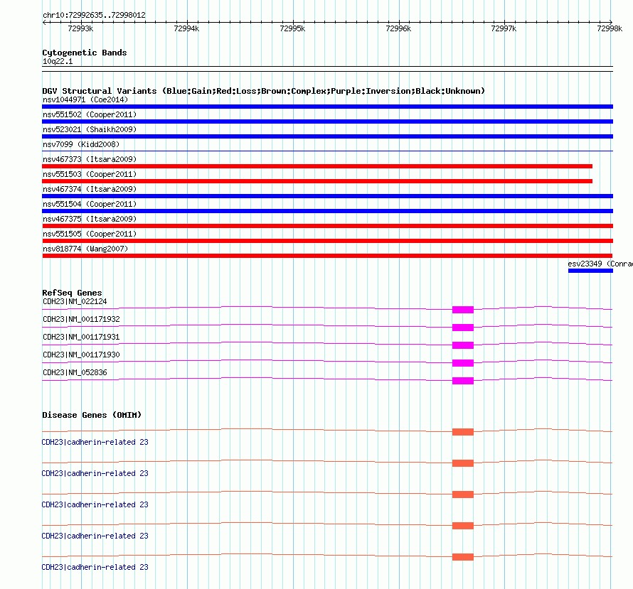Click the nsv818774 (Wang2007) variant label
The width and height of the screenshot is (633, 589).
click(x=85, y=249)
